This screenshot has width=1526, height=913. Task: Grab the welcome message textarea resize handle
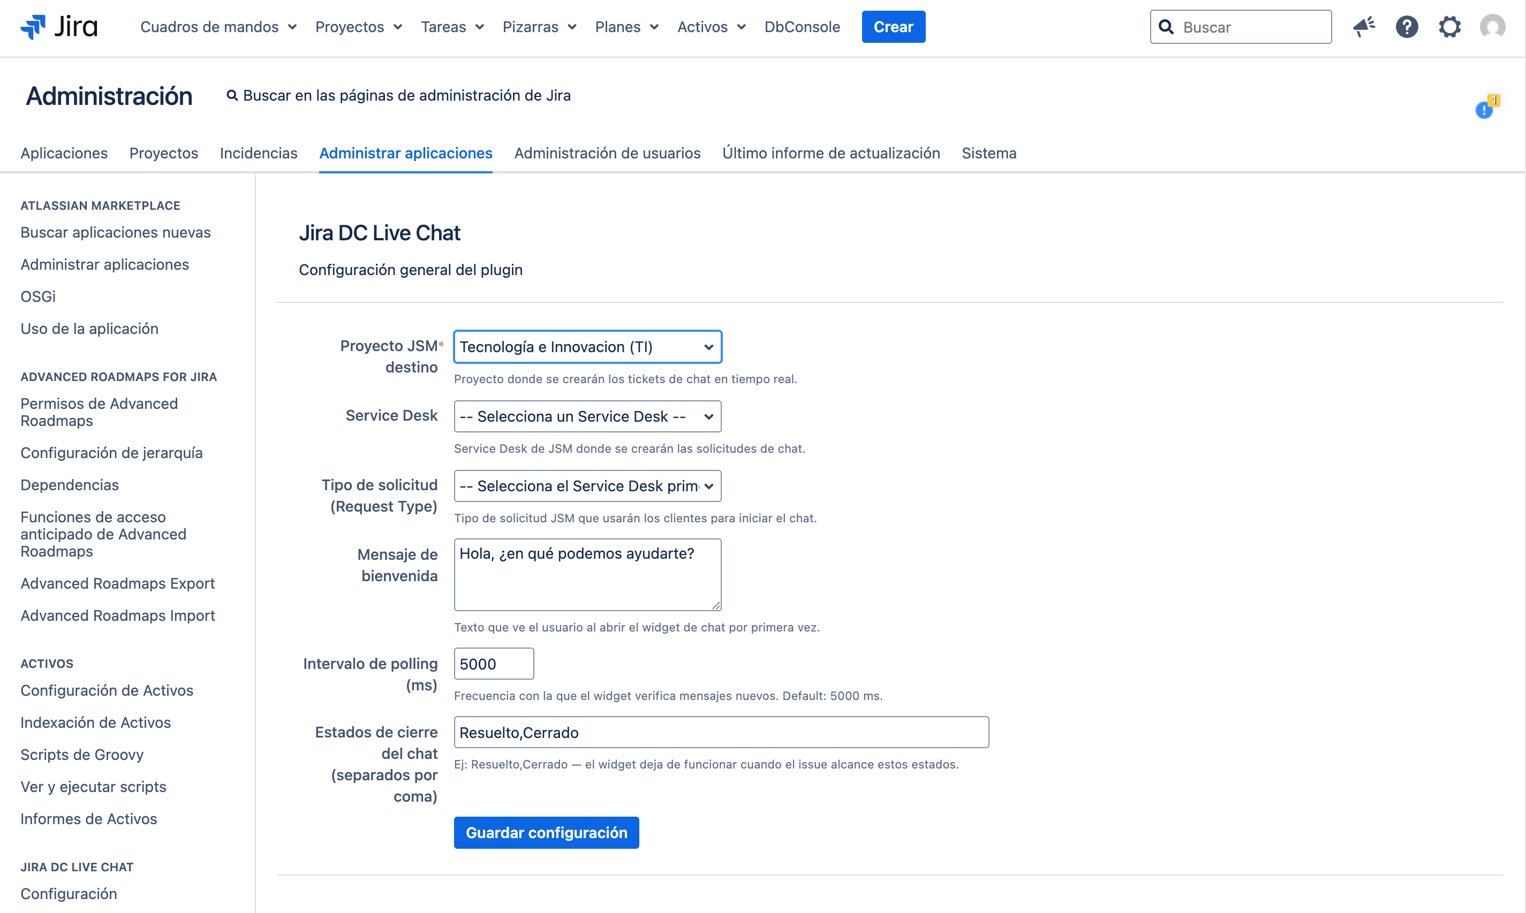pyautogui.click(x=715, y=605)
